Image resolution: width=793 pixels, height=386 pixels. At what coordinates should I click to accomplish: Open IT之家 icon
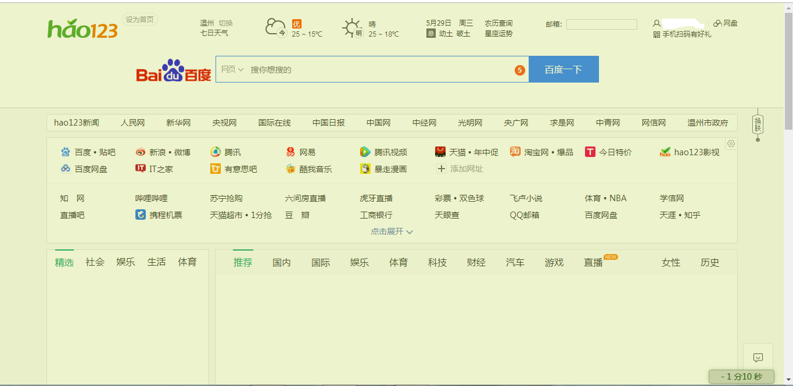point(141,169)
